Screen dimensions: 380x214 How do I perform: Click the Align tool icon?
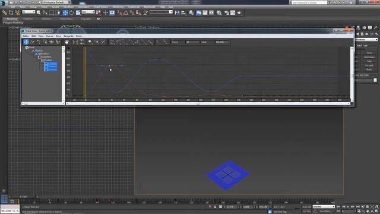[x=183, y=12]
